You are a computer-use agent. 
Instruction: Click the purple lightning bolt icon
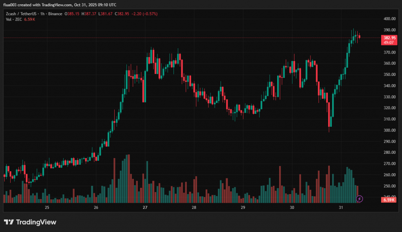[359, 199]
